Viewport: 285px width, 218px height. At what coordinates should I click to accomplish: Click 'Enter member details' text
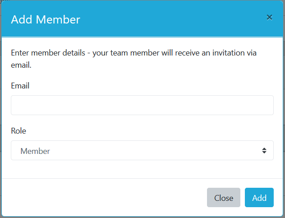pos(48,53)
